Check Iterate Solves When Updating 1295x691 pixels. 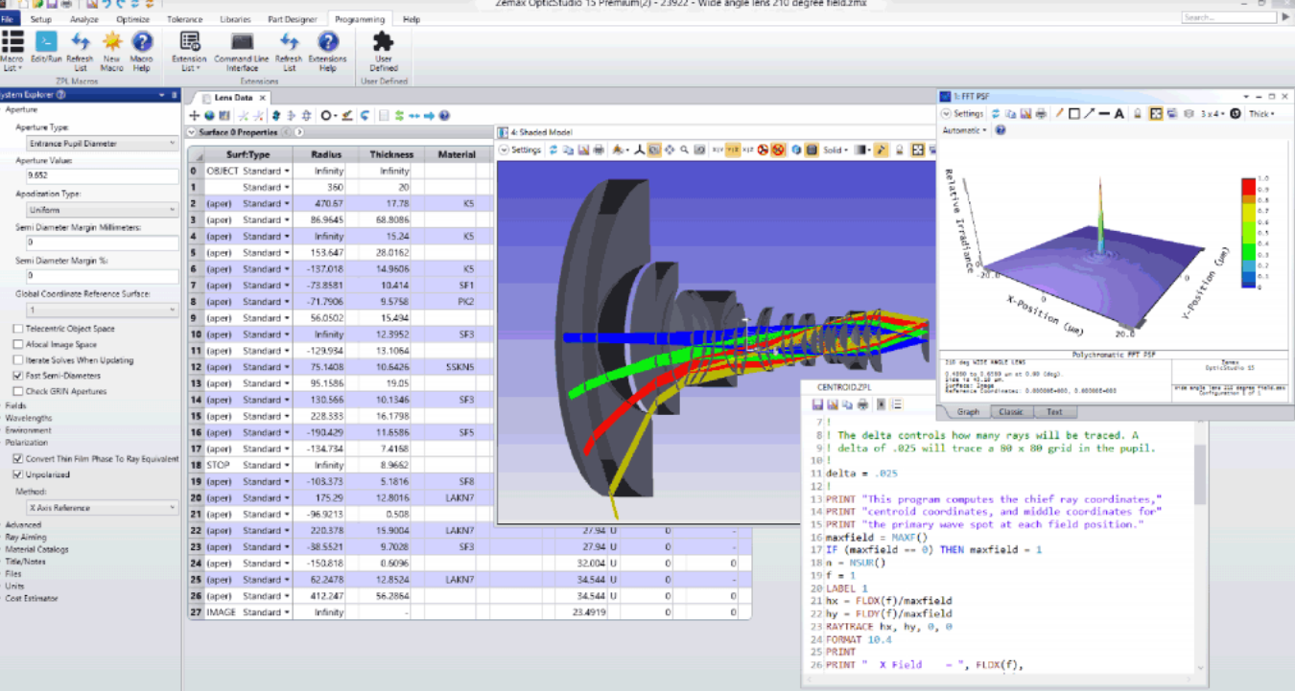[x=18, y=360]
